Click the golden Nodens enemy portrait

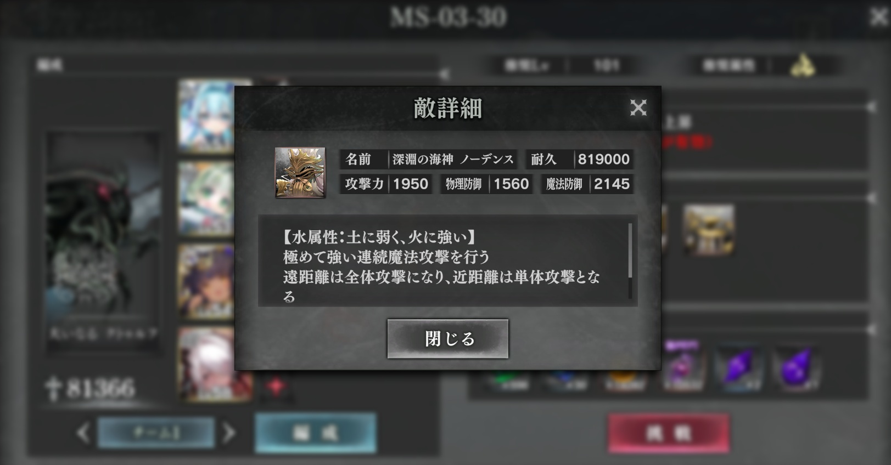[x=300, y=172]
